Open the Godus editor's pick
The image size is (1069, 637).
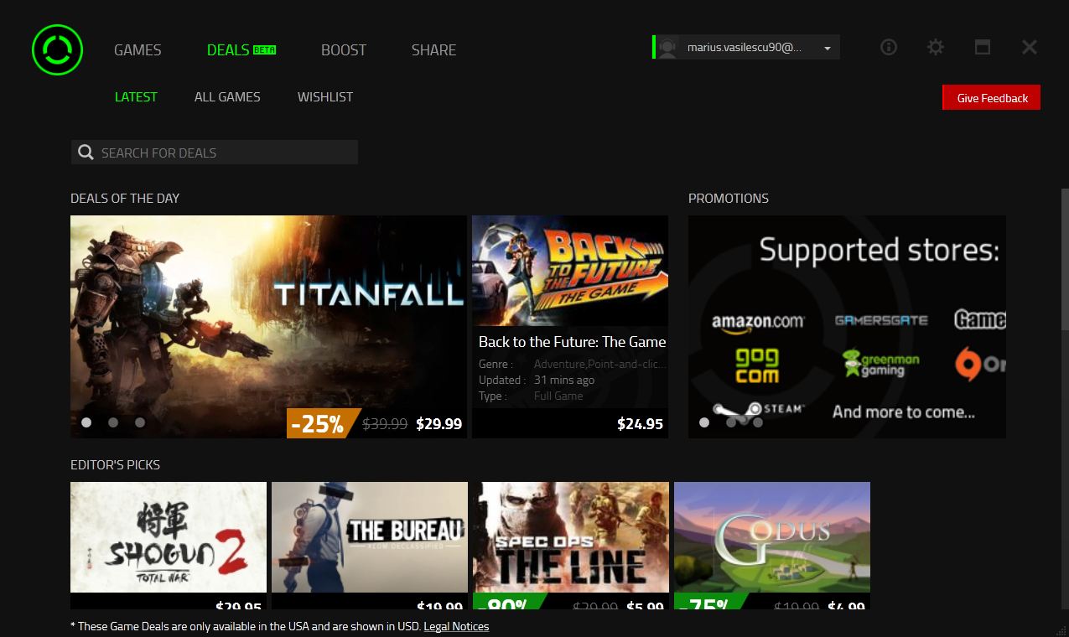point(772,537)
